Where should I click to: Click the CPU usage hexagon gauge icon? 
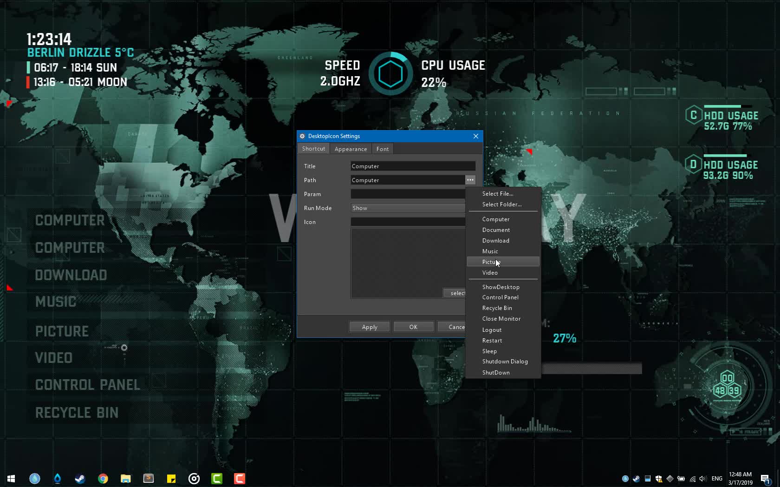pyautogui.click(x=390, y=74)
